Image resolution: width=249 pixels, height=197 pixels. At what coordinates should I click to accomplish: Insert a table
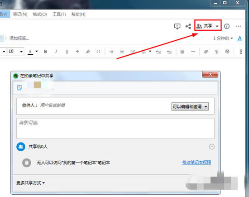click(x=182, y=52)
